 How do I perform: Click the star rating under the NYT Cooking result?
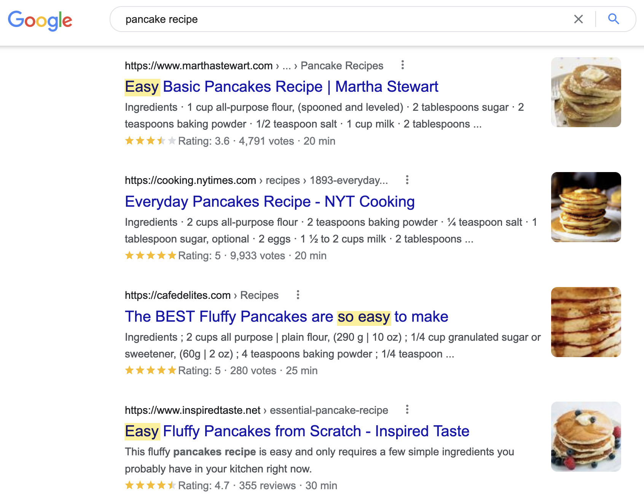coord(150,255)
